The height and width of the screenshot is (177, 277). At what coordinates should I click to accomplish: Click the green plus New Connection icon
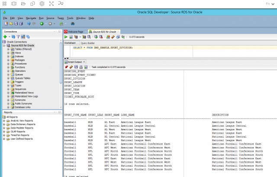tap(5, 37)
